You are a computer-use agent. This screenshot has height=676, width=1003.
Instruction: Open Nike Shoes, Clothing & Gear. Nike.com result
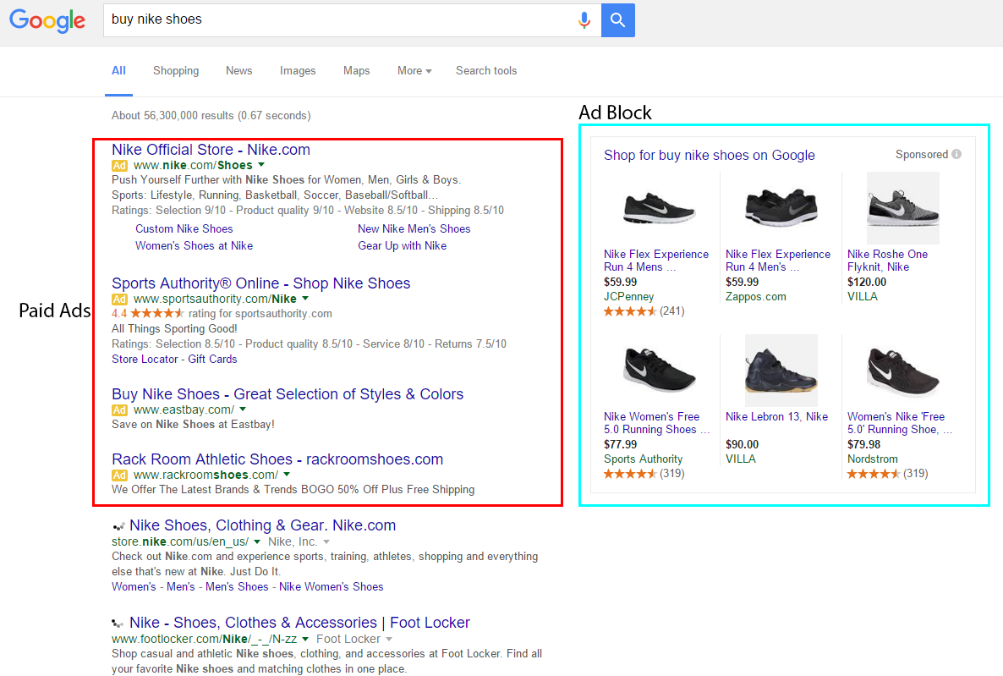[262, 525]
